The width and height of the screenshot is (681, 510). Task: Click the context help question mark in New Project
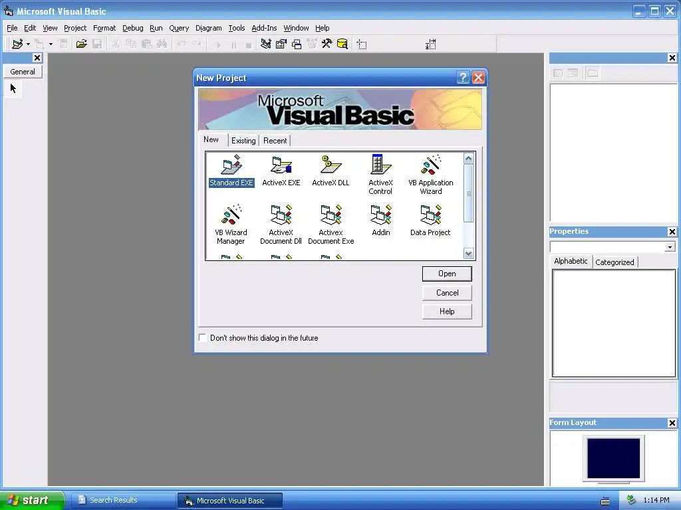[x=463, y=78]
